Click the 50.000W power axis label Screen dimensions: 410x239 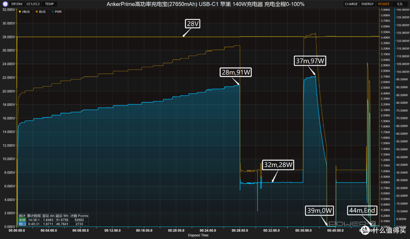click(403, 149)
